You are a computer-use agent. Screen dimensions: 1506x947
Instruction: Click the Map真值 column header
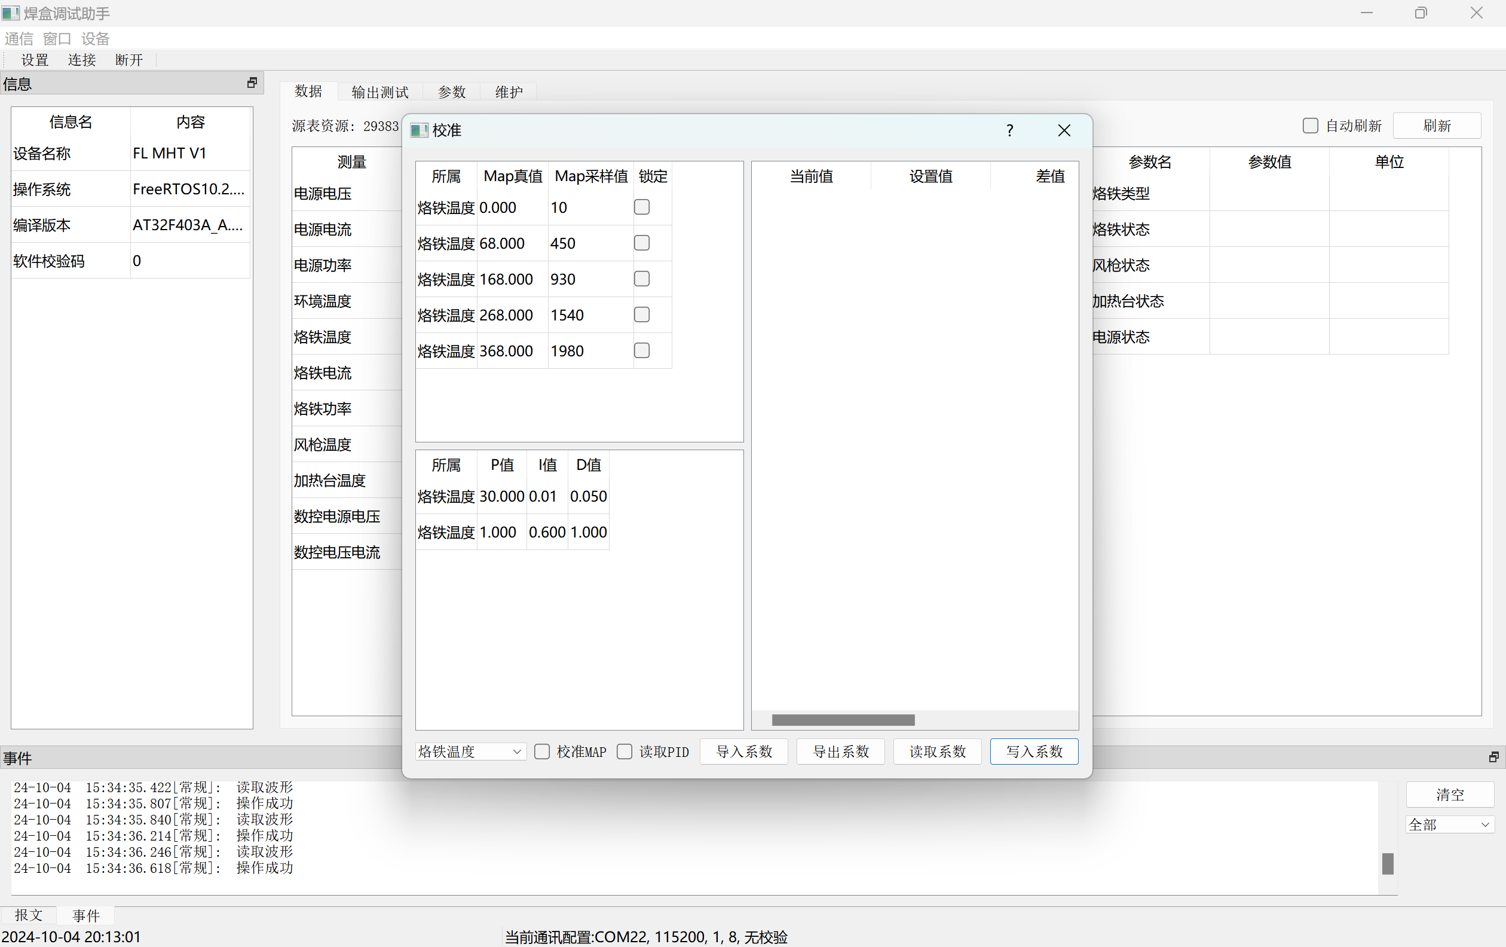(513, 176)
